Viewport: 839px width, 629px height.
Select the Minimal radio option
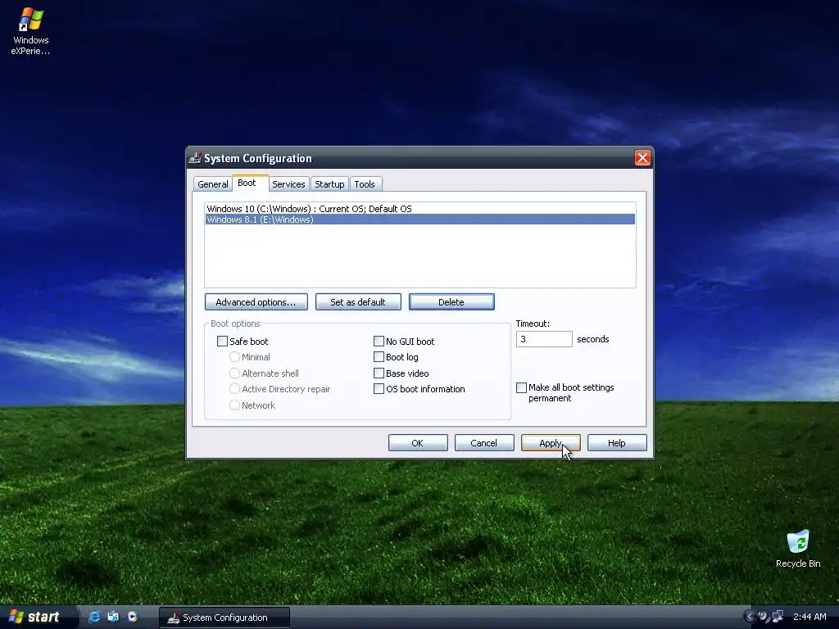[x=234, y=357]
